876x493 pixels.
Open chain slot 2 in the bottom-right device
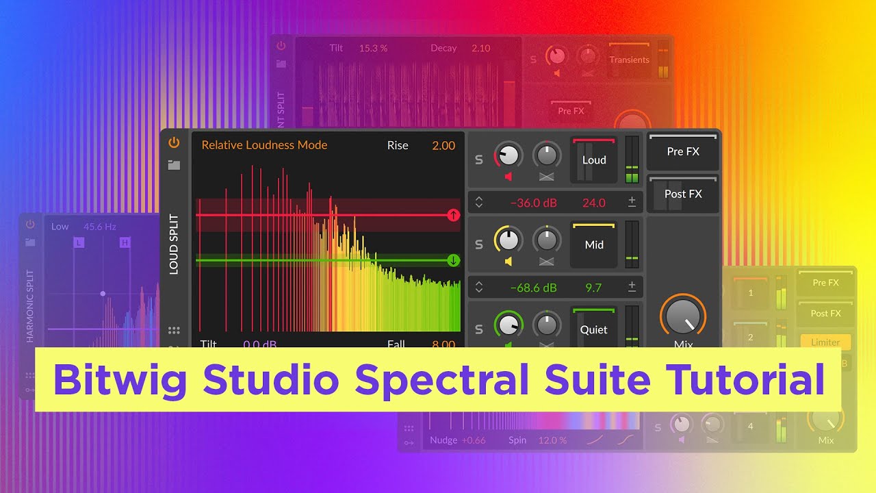(x=750, y=336)
